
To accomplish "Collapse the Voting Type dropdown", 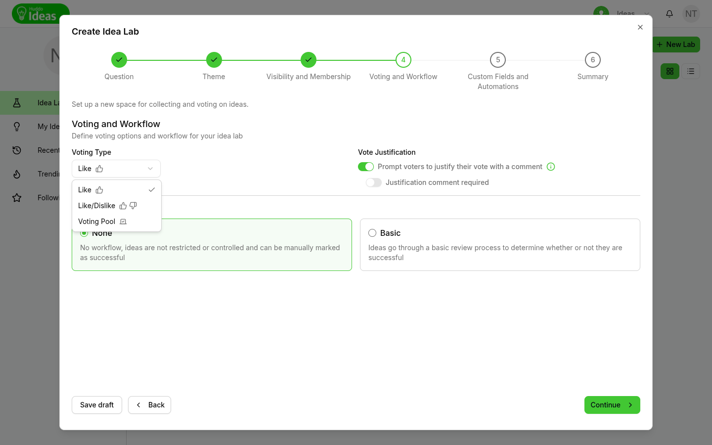I will 116,169.
